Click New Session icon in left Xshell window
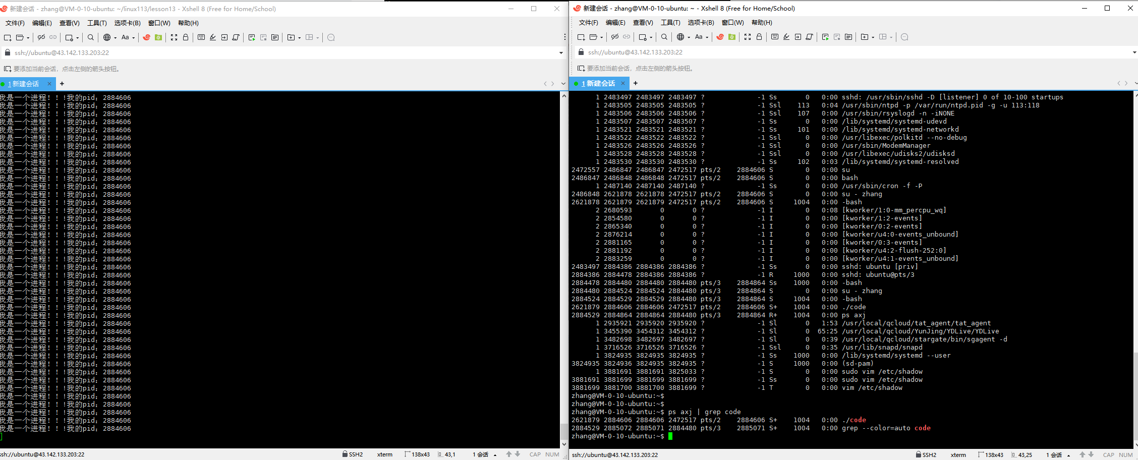The image size is (1138, 460). point(7,37)
